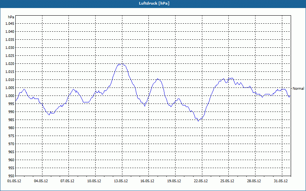The height and width of the screenshot is (191, 306).
Task: Click the 1.035 axis value
Action: [x=10, y=40]
